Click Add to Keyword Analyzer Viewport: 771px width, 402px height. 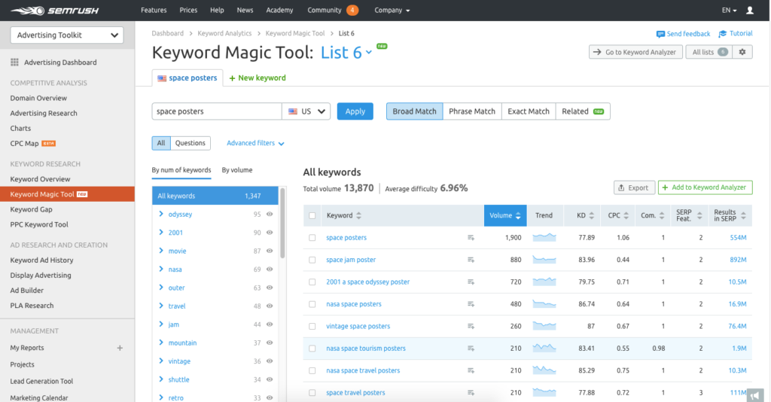click(x=705, y=187)
